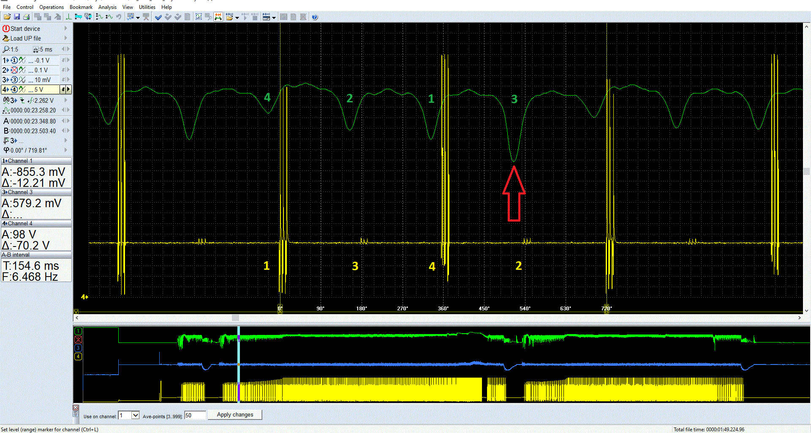Click overview position marker in bottom timeline
The height and width of the screenshot is (433, 811).
pos(239,364)
